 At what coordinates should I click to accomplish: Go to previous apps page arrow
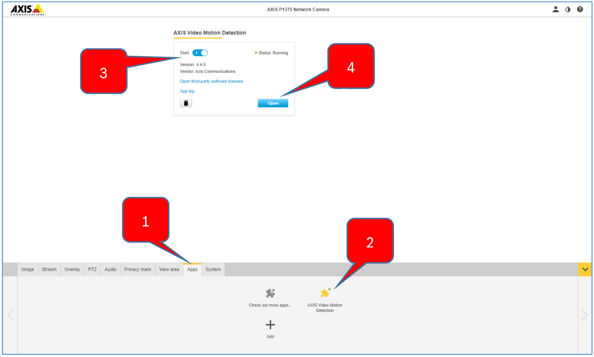[x=10, y=315]
